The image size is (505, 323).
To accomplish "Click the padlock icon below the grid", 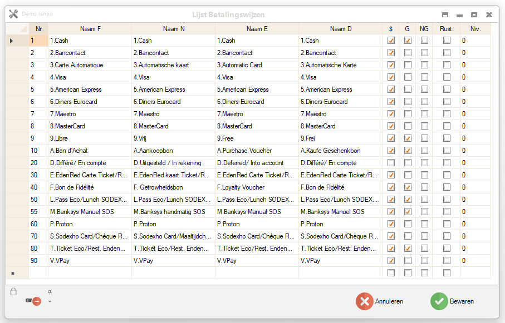I will tap(13, 291).
